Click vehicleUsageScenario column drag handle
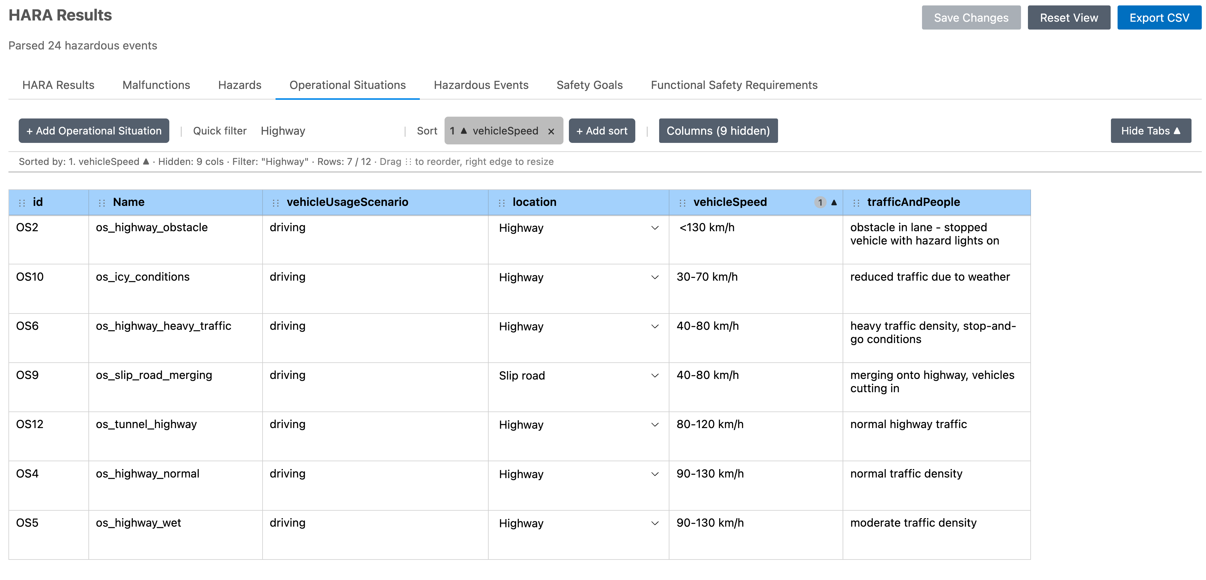Screen dimensions: 1206x580 point(275,203)
